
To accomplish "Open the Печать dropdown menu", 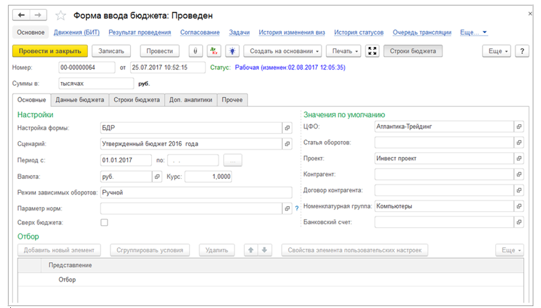I will click(346, 51).
